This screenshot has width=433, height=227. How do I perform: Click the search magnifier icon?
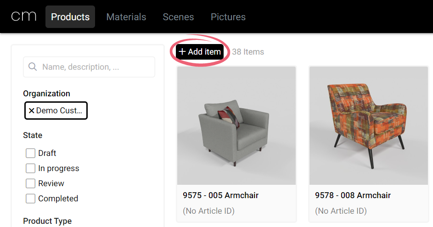(33, 67)
